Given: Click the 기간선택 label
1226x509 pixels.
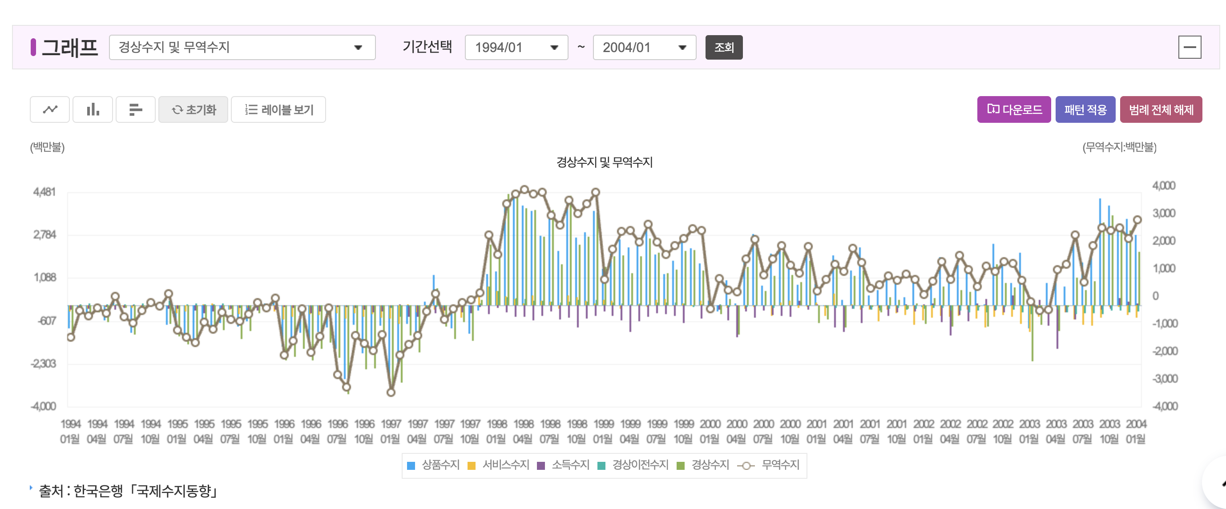Looking at the screenshot, I should tap(427, 47).
